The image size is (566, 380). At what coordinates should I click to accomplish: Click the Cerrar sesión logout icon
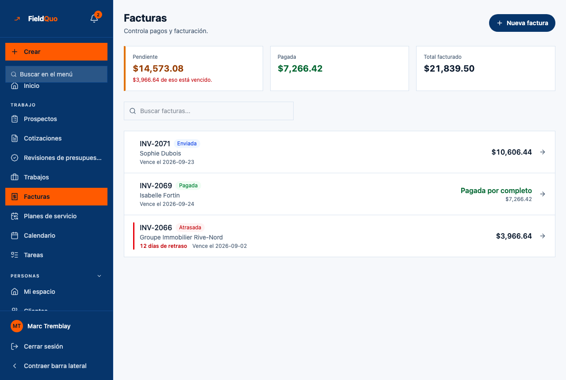click(15, 346)
